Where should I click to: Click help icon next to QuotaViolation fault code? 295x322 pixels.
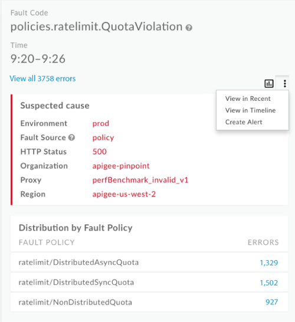tap(189, 28)
